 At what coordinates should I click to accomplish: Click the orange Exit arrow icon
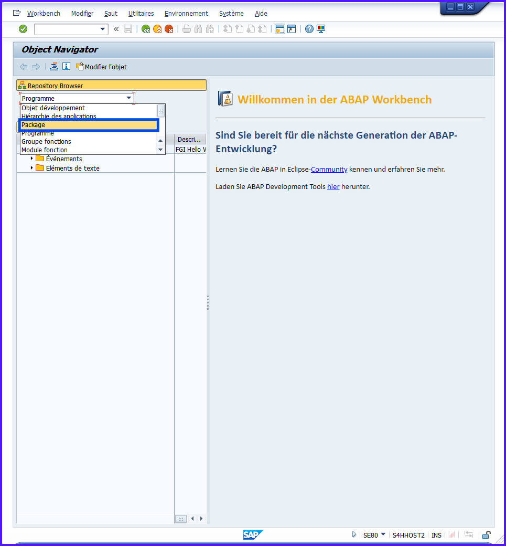(157, 29)
